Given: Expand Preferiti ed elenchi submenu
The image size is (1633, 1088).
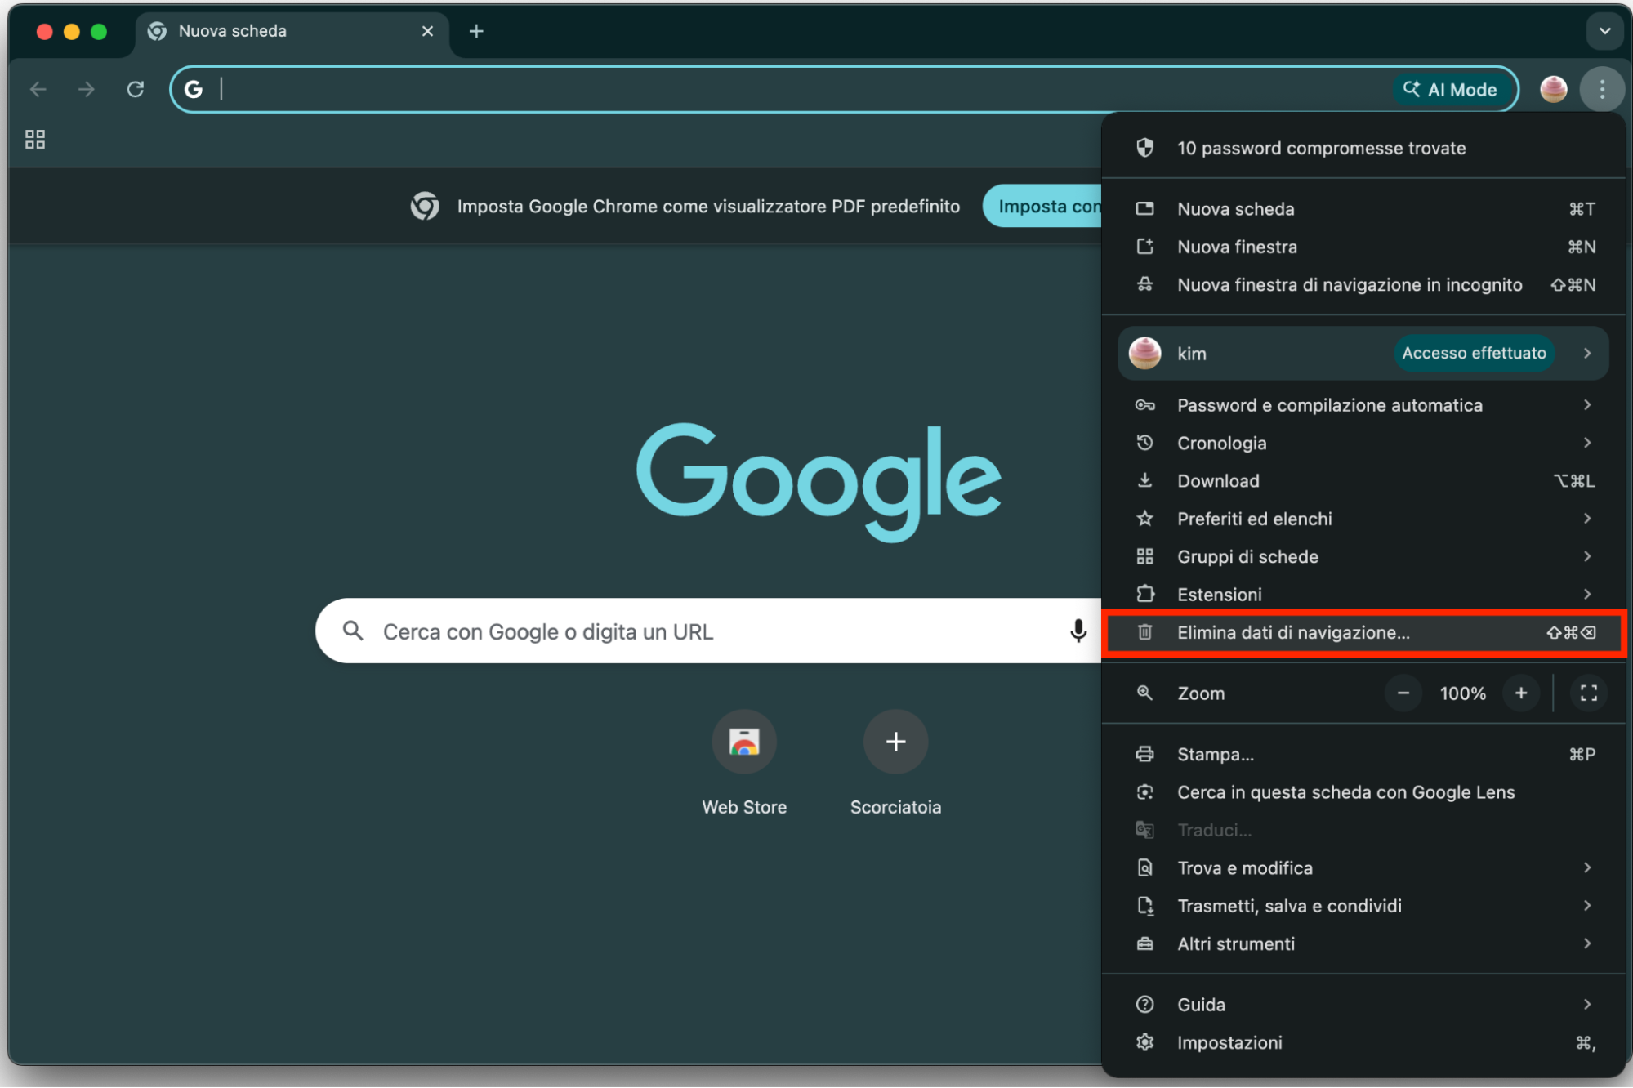Looking at the screenshot, I should [1363, 519].
